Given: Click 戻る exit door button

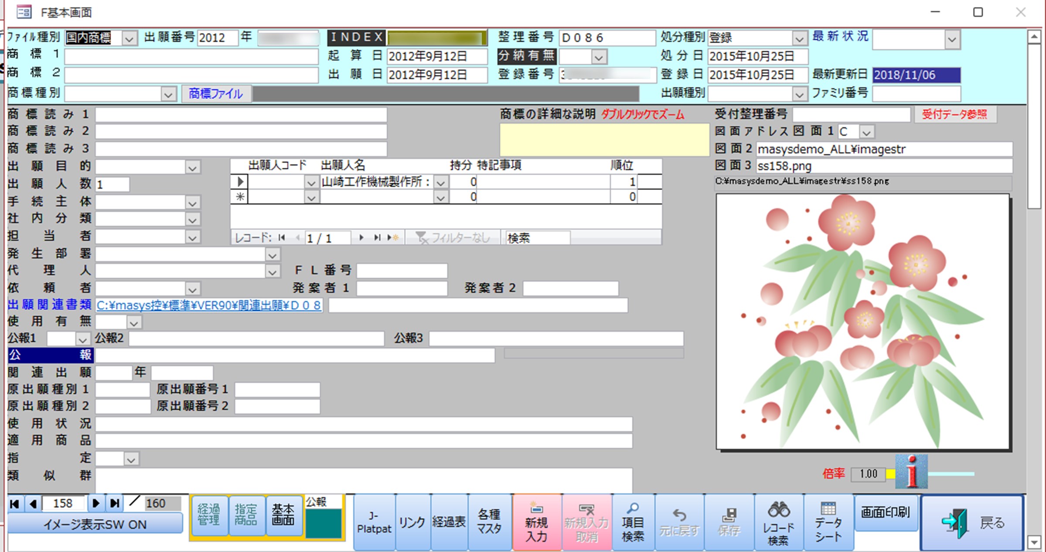Looking at the screenshot, I should (x=971, y=522).
